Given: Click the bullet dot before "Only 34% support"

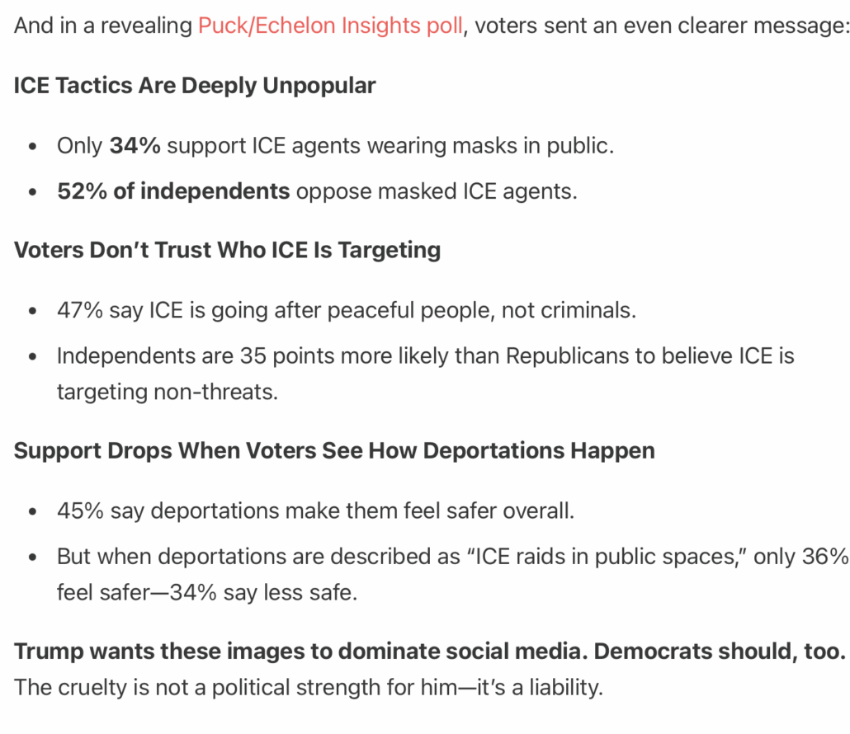Looking at the screenshot, I should pos(32,148).
